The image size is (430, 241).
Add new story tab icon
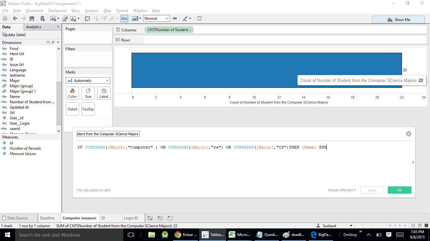click(170, 218)
